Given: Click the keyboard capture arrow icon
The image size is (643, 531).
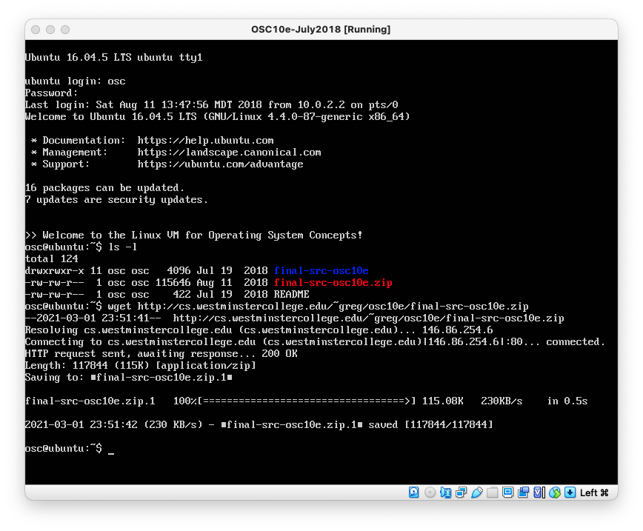Looking at the screenshot, I should (x=570, y=492).
